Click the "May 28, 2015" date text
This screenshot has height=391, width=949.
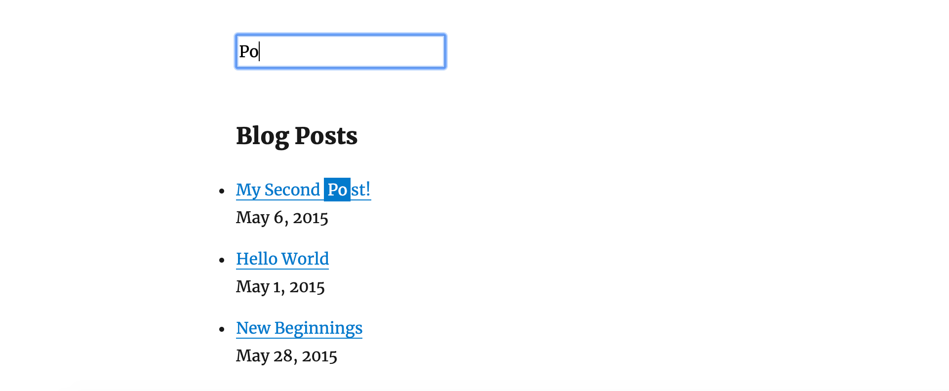tap(286, 355)
